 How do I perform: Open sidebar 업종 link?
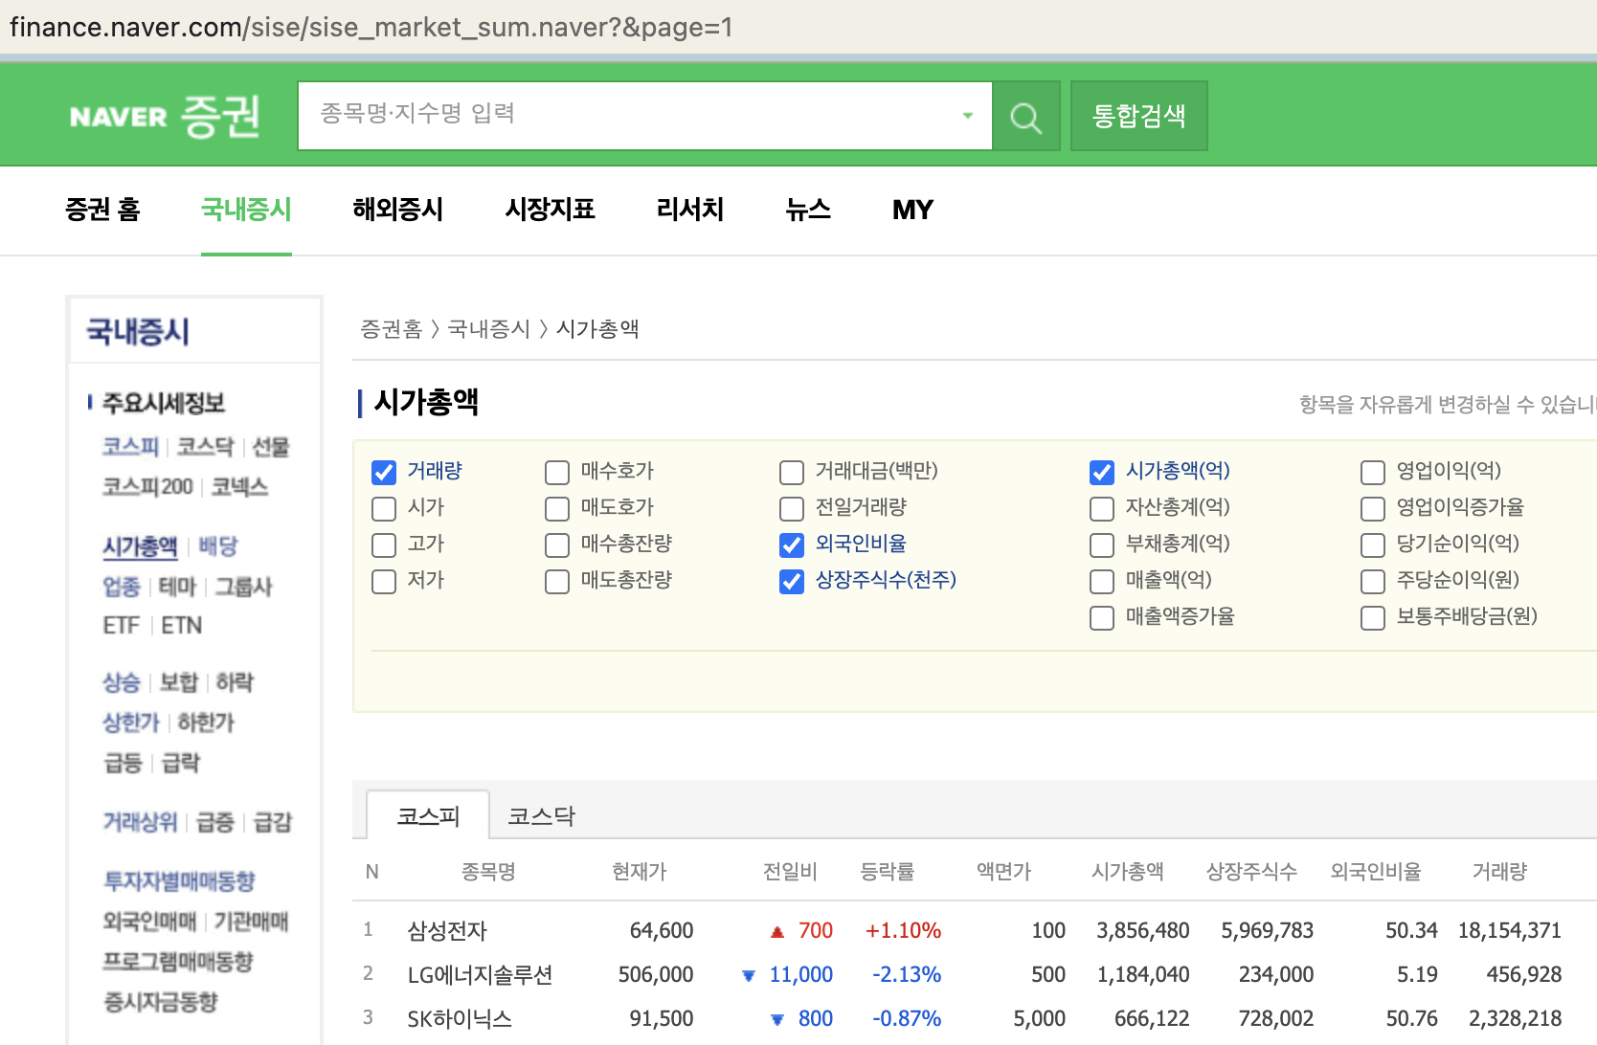click(121, 587)
